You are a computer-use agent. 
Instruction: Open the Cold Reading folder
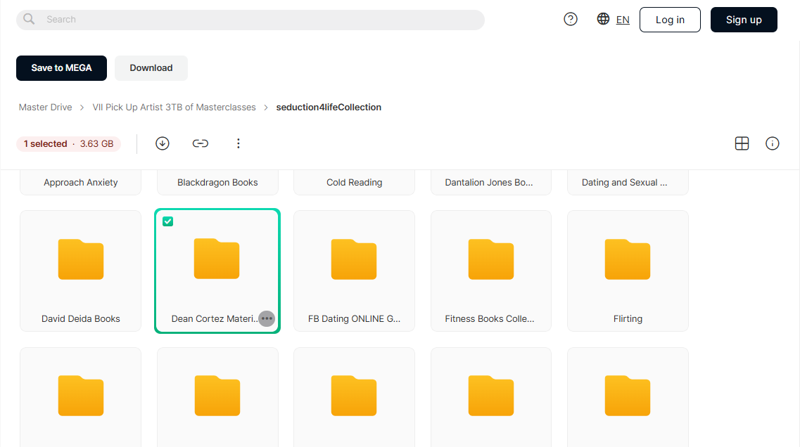tap(354, 183)
